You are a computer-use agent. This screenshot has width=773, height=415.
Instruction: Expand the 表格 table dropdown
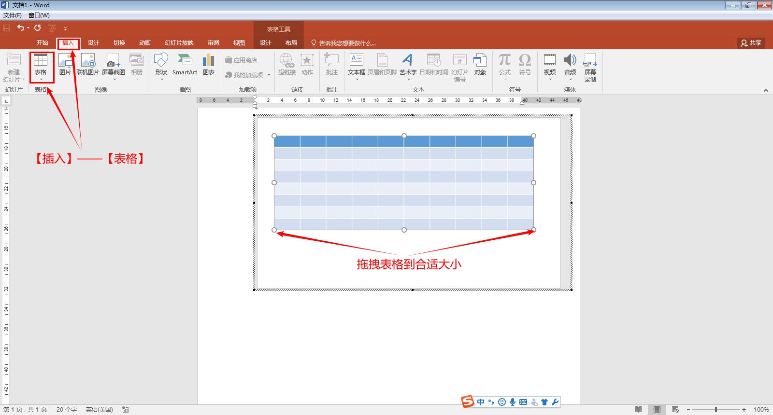coord(41,79)
